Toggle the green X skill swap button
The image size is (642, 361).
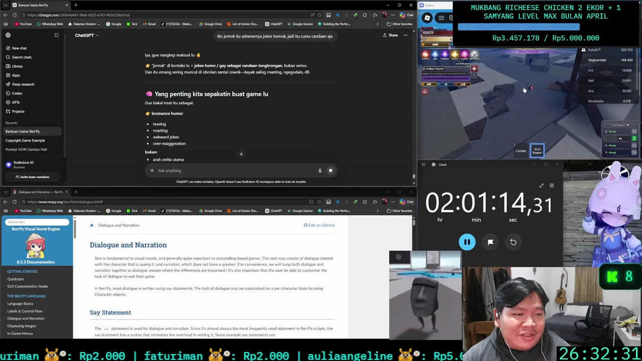point(634,138)
